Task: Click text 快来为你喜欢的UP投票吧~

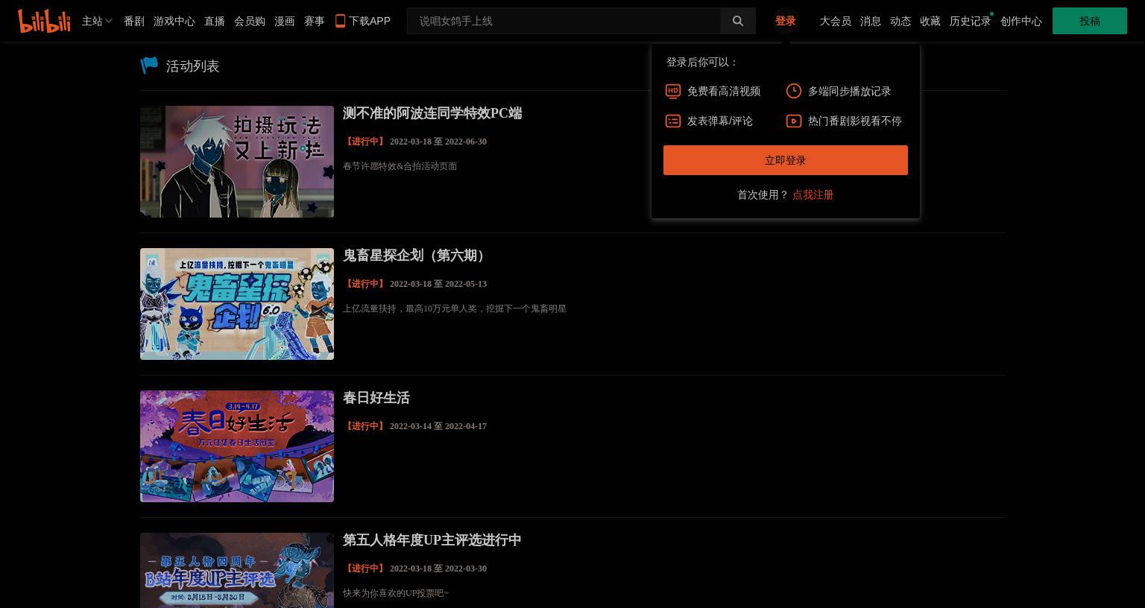Action: click(396, 593)
